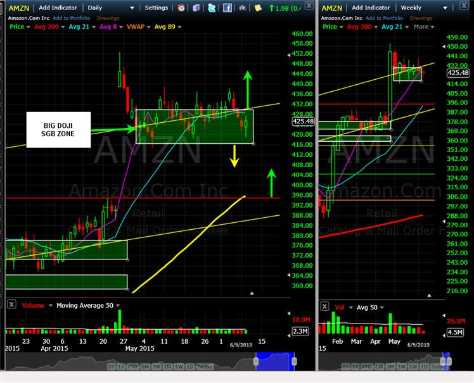Click Add to Portfolio in daily chart

(72, 18)
